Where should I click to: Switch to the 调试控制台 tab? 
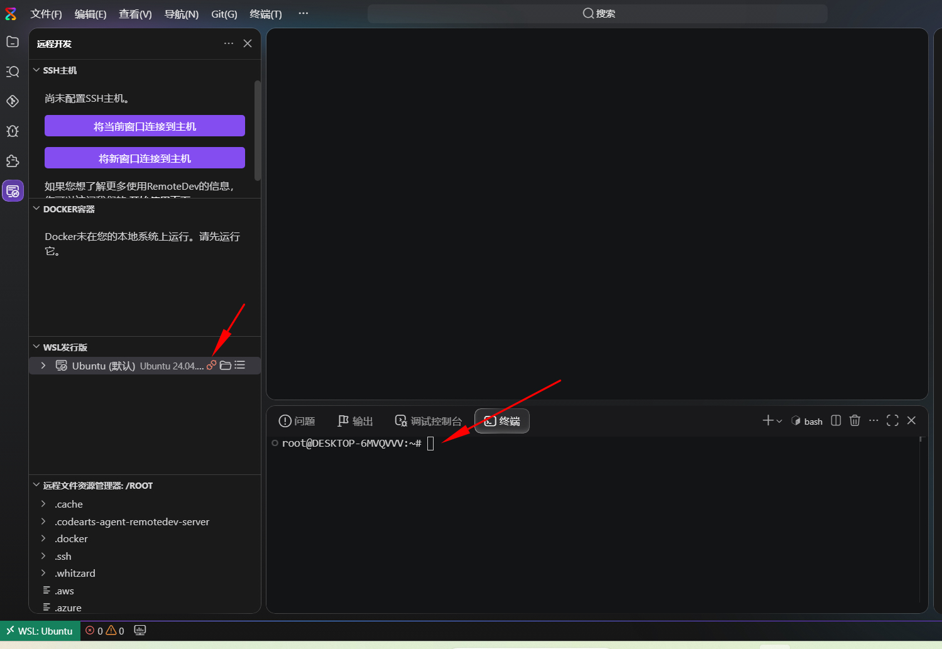tap(428, 421)
